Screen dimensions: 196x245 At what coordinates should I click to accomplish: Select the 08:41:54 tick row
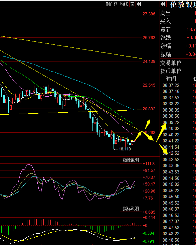(x=178, y=147)
